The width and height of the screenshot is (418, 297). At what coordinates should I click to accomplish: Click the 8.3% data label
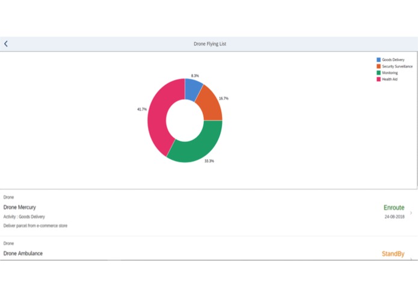[x=195, y=76]
